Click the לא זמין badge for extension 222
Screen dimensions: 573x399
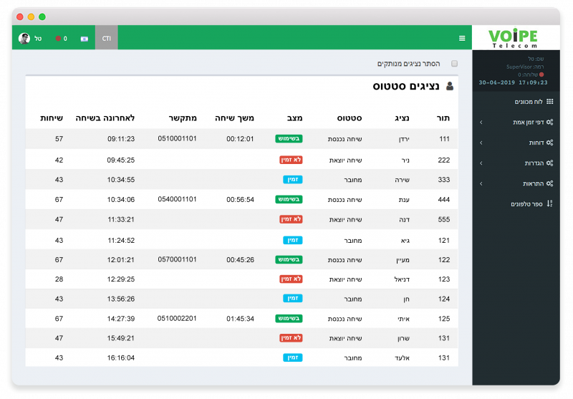[x=291, y=160]
